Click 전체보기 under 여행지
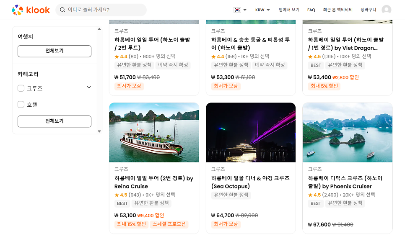Viewport: 405px width, 239px height. tap(55, 51)
